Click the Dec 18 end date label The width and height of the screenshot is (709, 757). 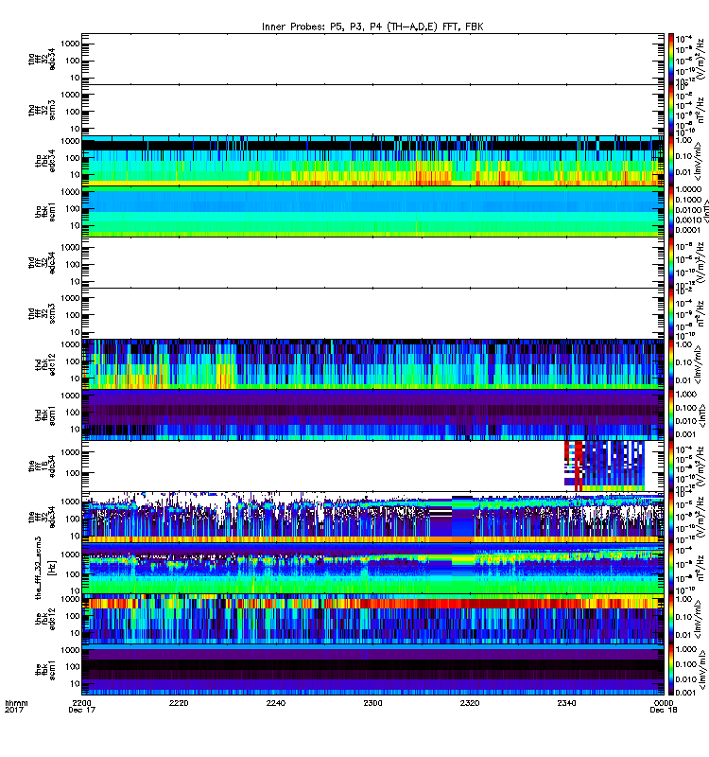[664, 710]
